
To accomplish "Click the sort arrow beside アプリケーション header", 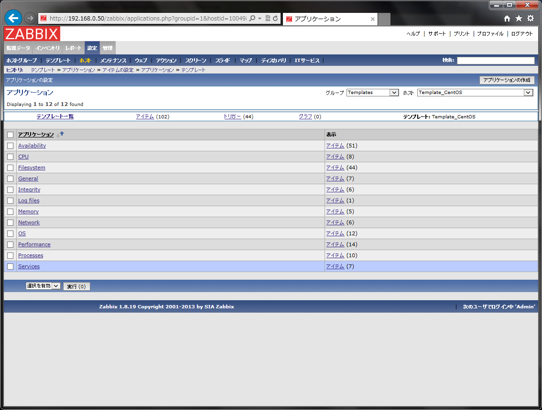I will [x=60, y=134].
